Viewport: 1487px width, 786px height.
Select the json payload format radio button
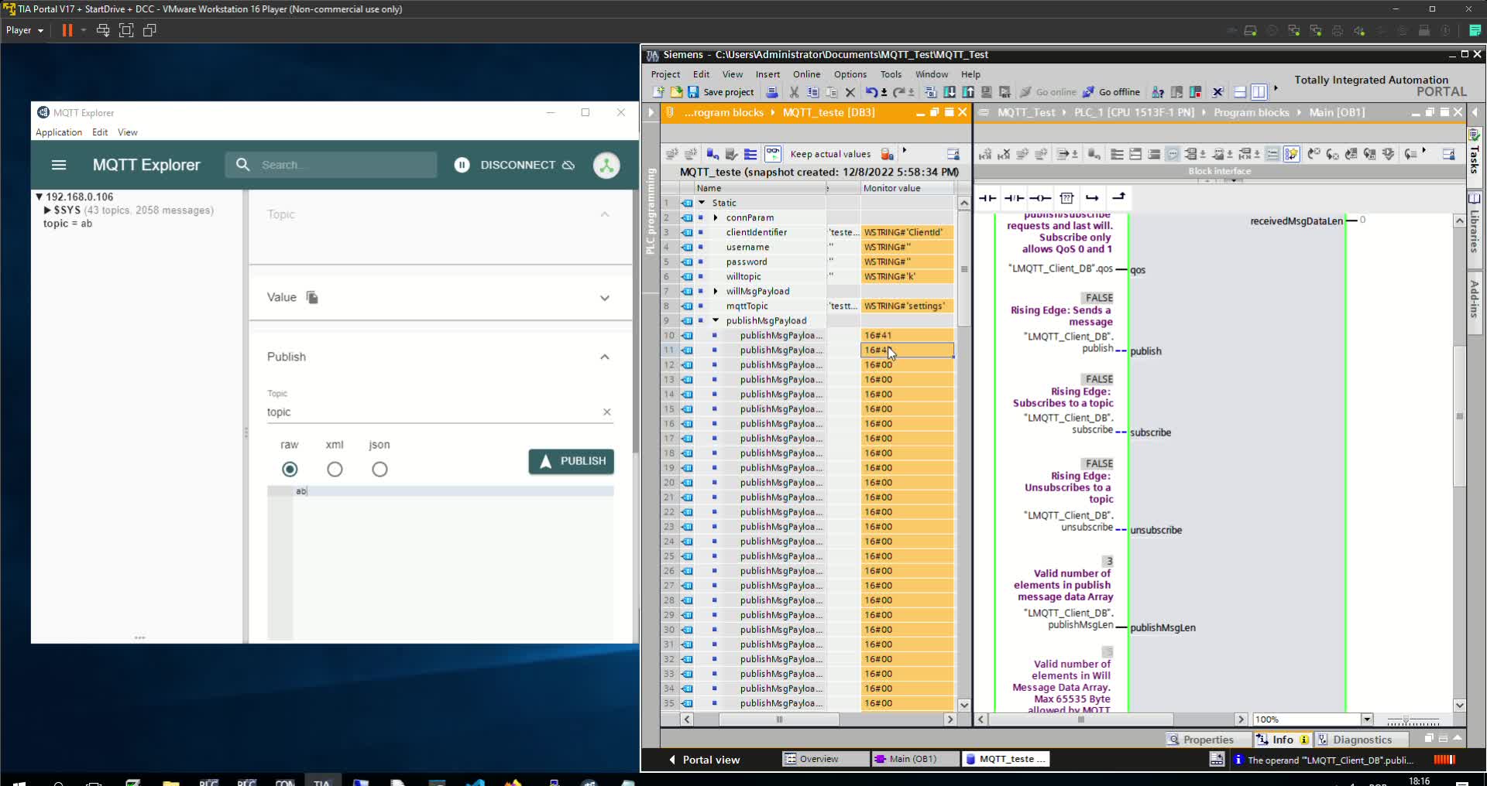(x=379, y=470)
